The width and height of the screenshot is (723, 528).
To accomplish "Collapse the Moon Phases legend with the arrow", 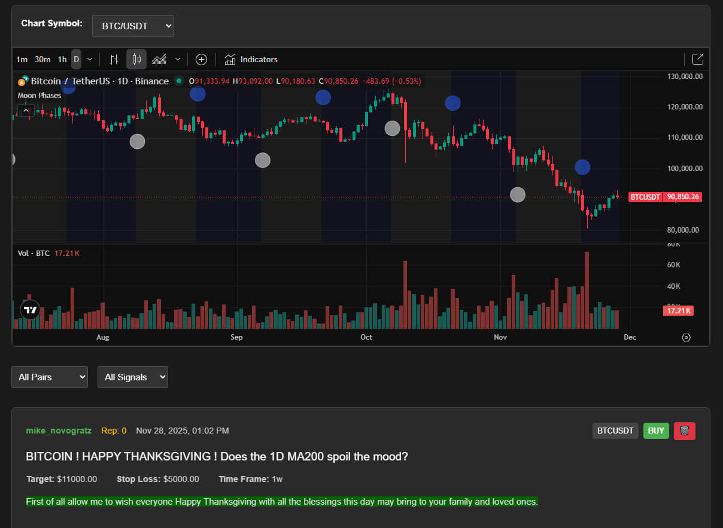I will [25, 110].
